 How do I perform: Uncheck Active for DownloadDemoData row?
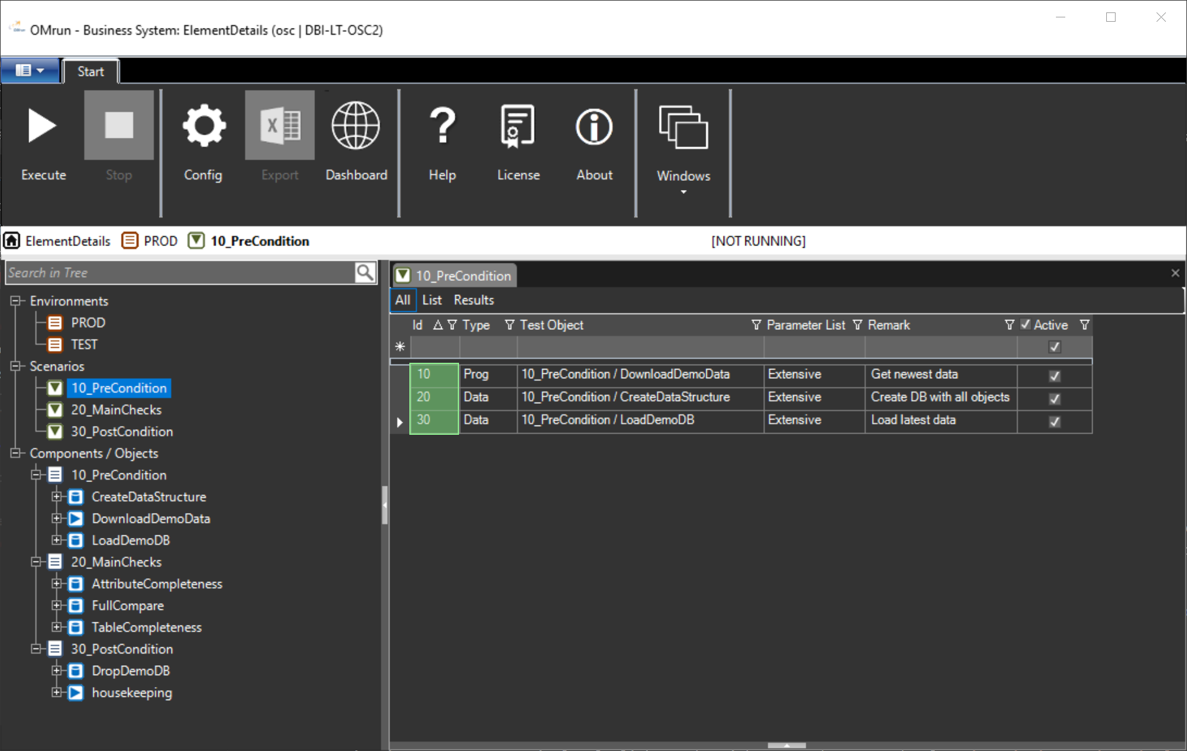[x=1054, y=375]
